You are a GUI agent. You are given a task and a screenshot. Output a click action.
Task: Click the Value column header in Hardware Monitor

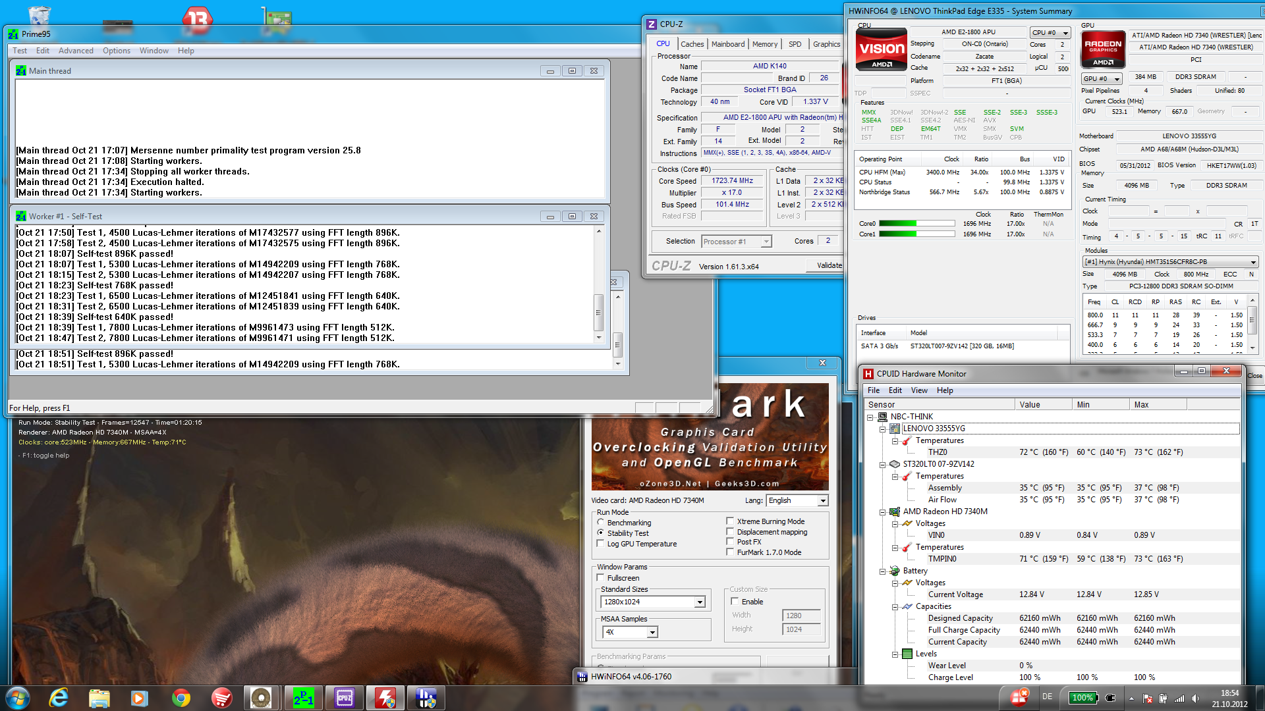click(1044, 404)
